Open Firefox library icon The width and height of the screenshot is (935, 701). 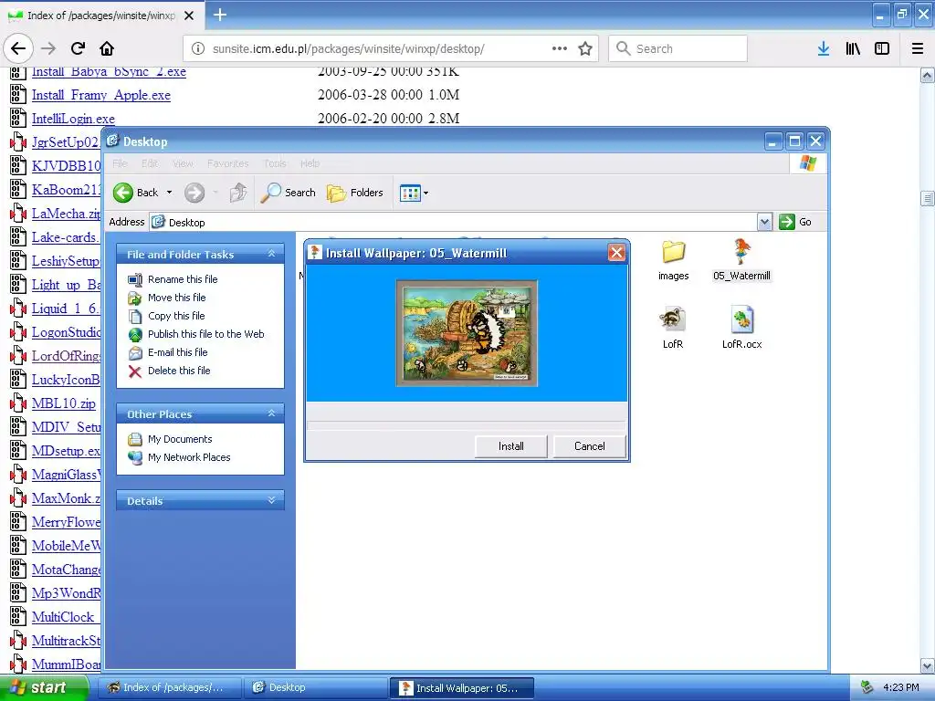[x=853, y=48]
